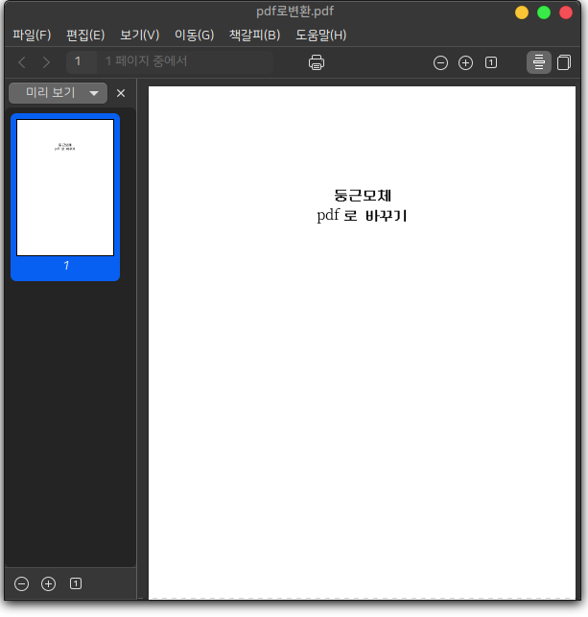This screenshot has width=588, height=617.
Task: Zoom out thumbnails in sidebar bottom bar
Action: 22,583
